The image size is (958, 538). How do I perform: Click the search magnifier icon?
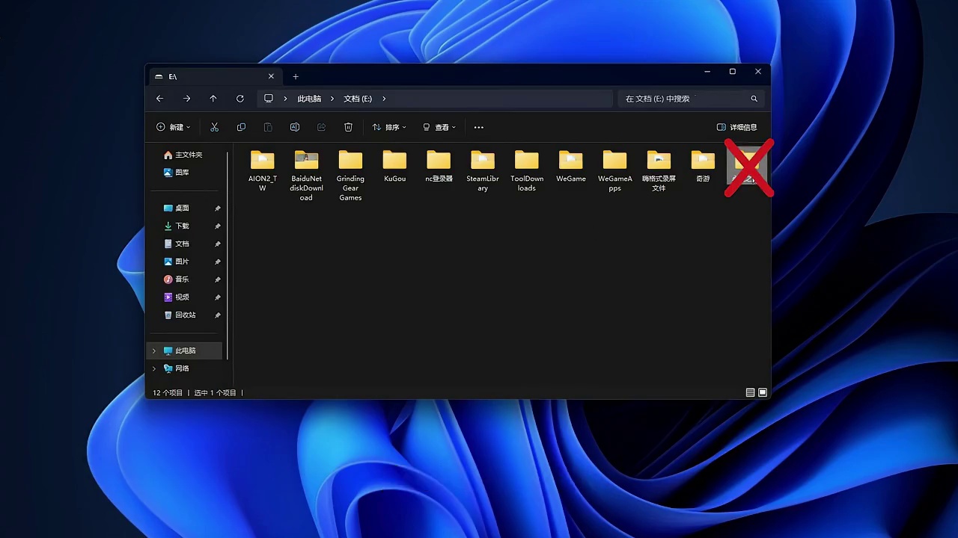tap(754, 99)
